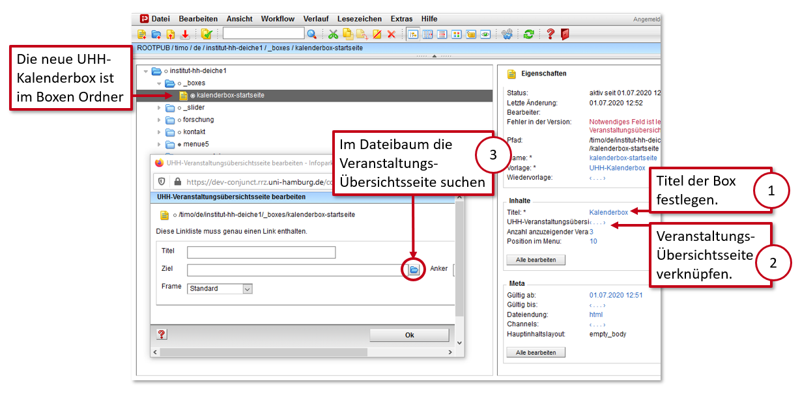The width and height of the screenshot is (800, 405).
Task: Click the Firefox shield icon in address bar
Action: [x=163, y=182]
